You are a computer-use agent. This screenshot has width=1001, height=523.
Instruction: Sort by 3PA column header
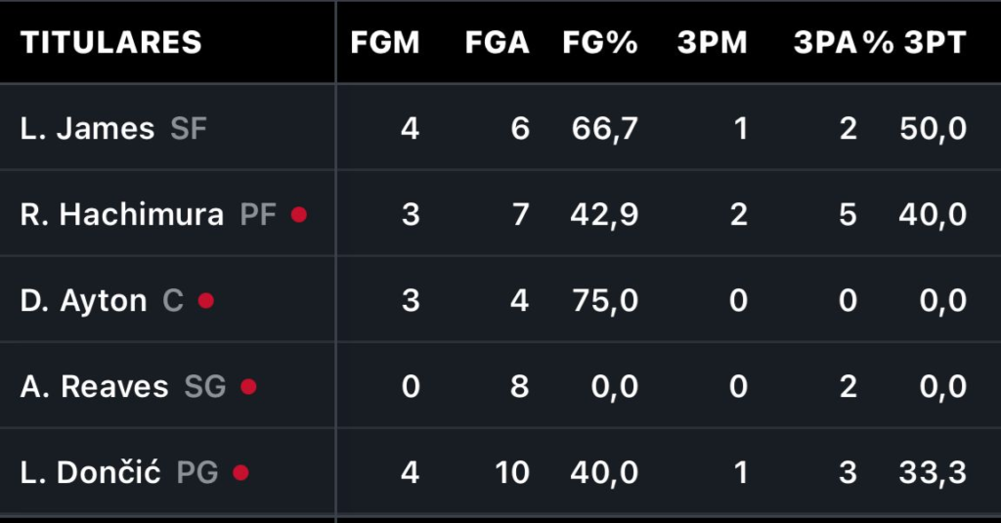(x=823, y=43)
